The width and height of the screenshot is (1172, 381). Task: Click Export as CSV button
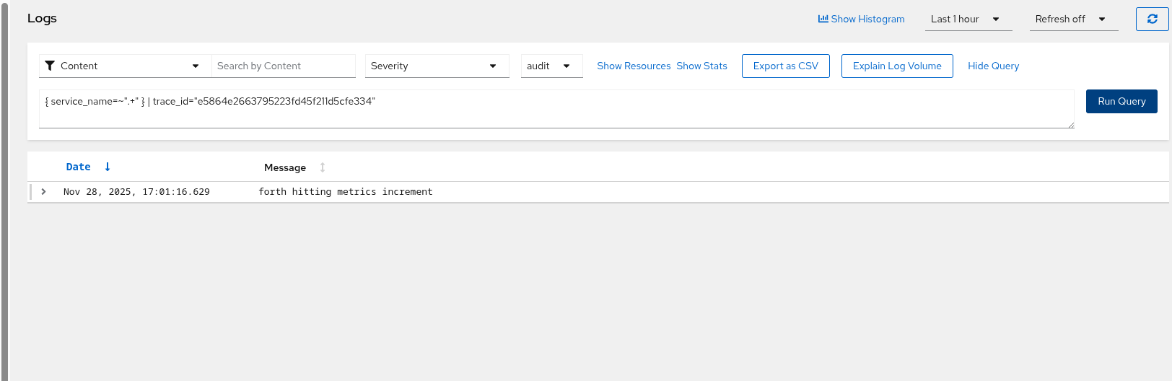tap(785, 66)
